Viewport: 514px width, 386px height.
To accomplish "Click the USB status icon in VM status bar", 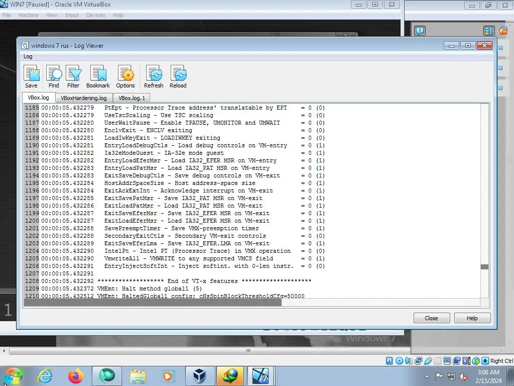I will pyautogui.click(x=428, y=361).
